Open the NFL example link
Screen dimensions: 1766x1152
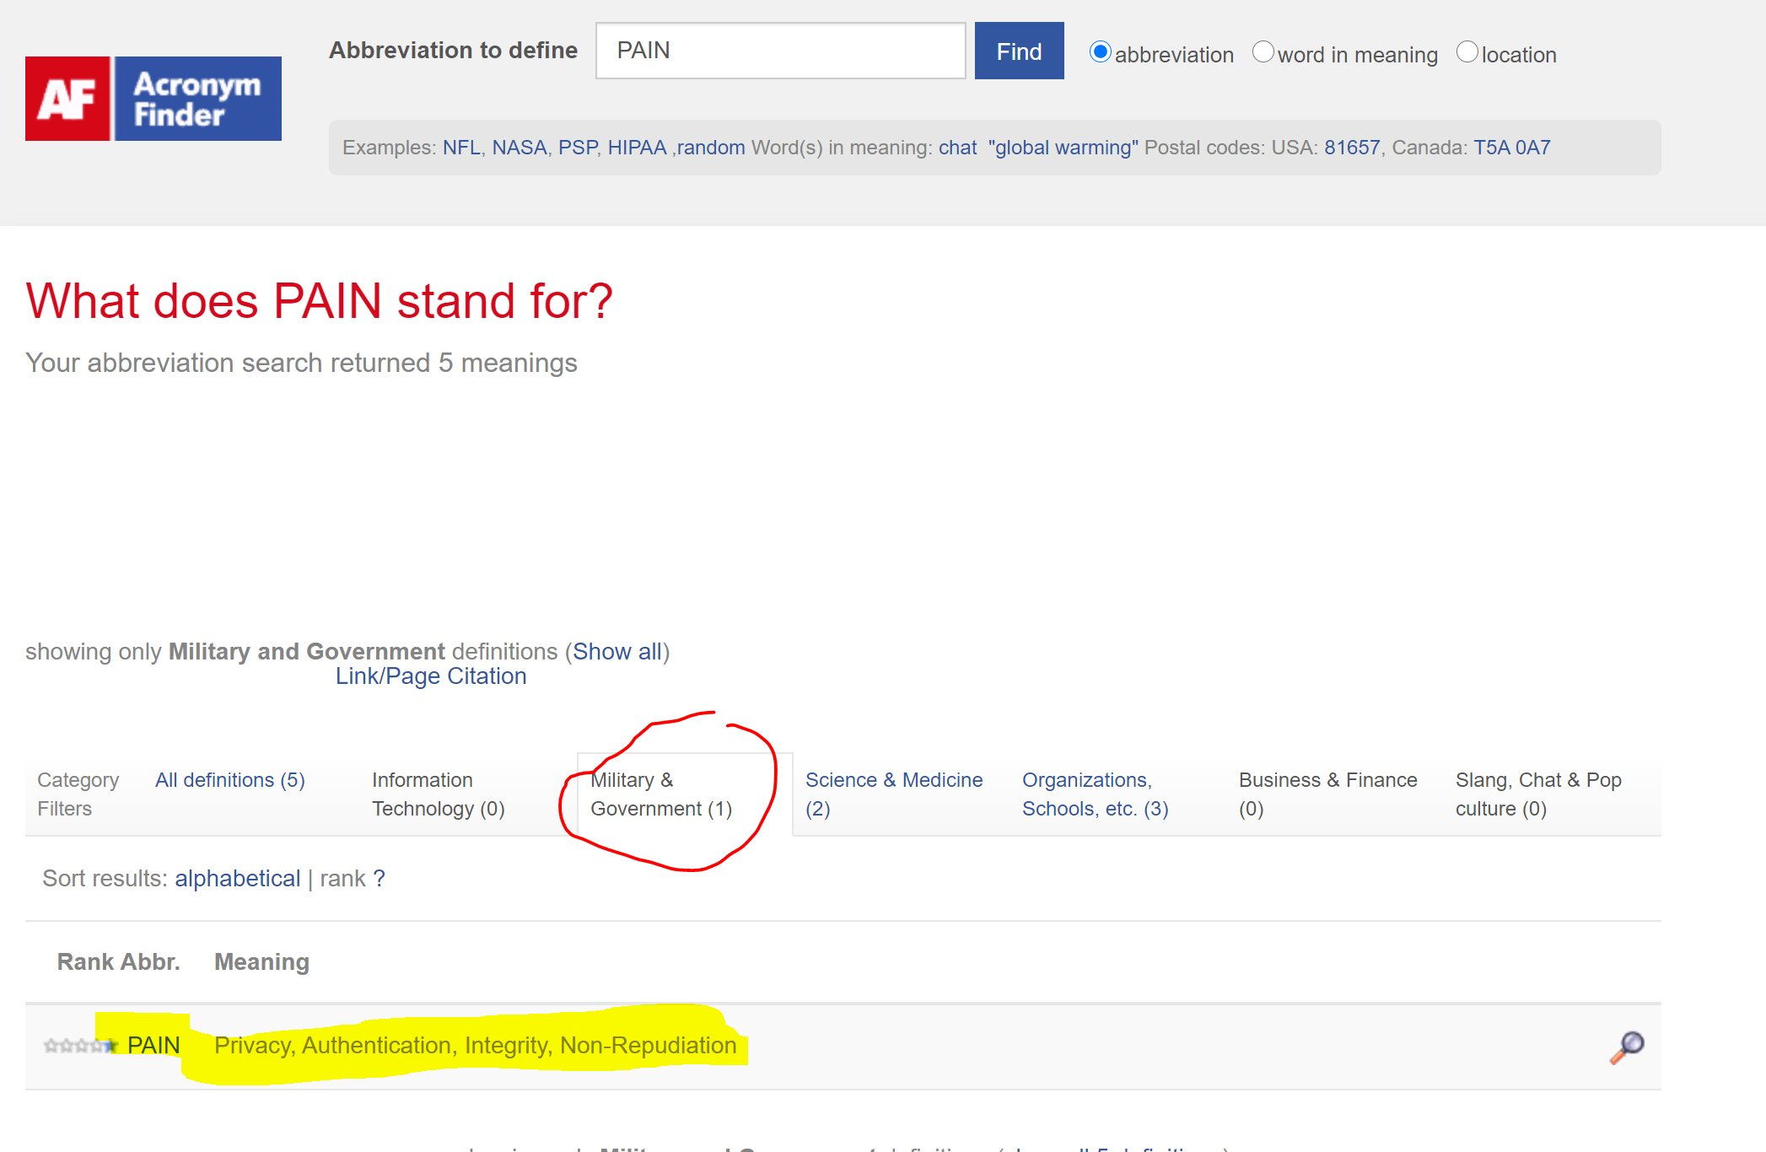coord(461,148)
